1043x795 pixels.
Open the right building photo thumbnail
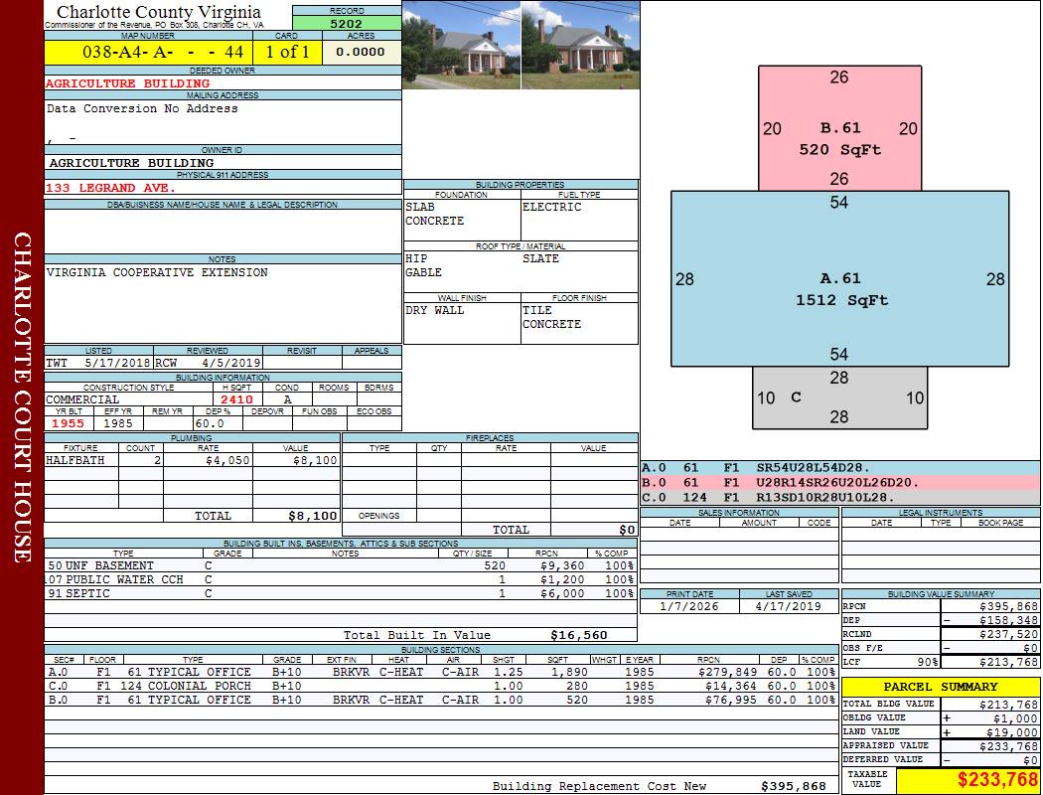579,45
